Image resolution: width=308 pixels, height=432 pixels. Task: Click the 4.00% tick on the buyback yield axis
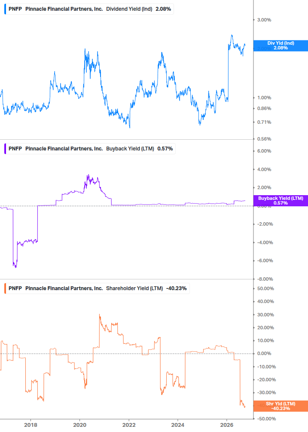[264, 169]
